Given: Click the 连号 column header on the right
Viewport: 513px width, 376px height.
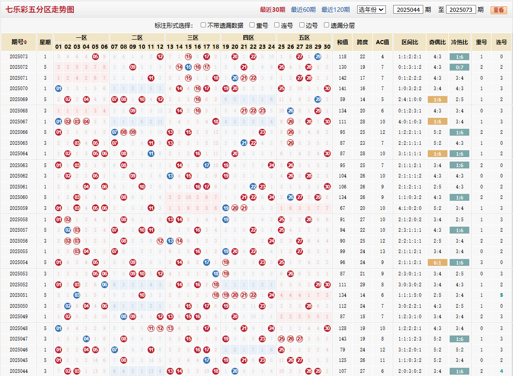Looking at the screenshot, I should pos(501,42).
